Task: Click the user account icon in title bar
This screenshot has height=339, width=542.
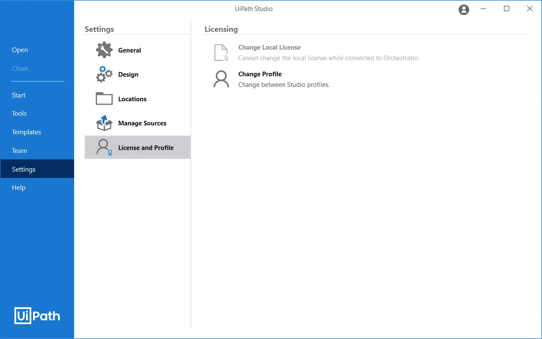Action: 464,10
